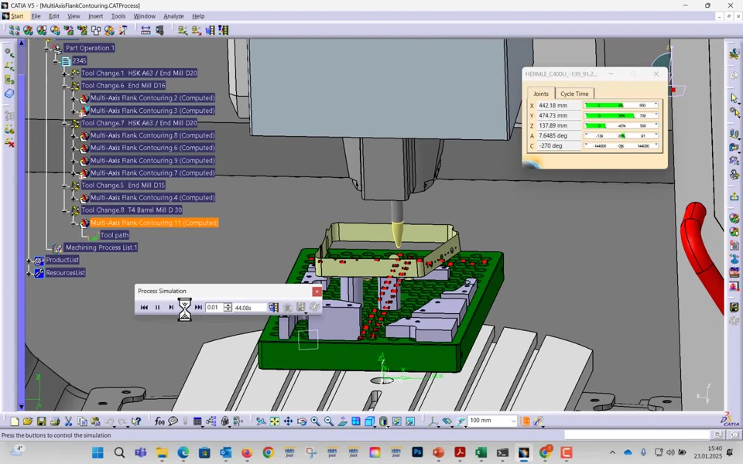Click the Measure Between double-arrow icon
This screenshot has height=464, width=743.
(146, 30)
